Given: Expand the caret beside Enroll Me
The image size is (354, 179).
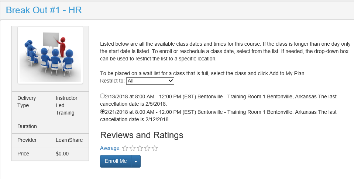Looking at the screenshot, I should point(136,161).
